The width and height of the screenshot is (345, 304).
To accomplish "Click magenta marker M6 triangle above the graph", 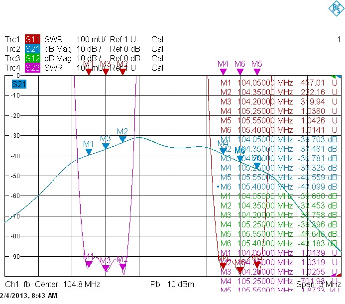I will [240, 72].
